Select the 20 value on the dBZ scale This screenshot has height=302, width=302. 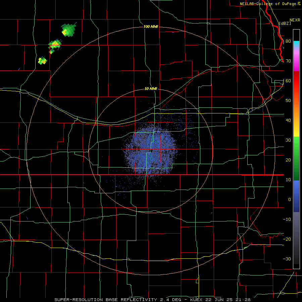point(288,160)
